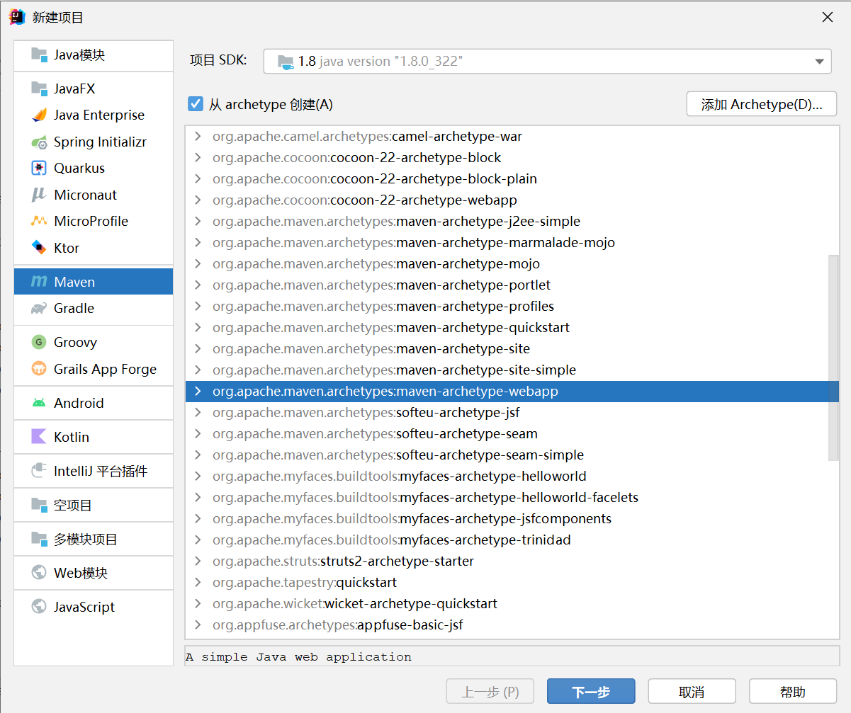Viewport: 851px width, 713px height.
Task: Click the Java模块 folder icon
Action: pyautogui.click(x=39, y=55)
